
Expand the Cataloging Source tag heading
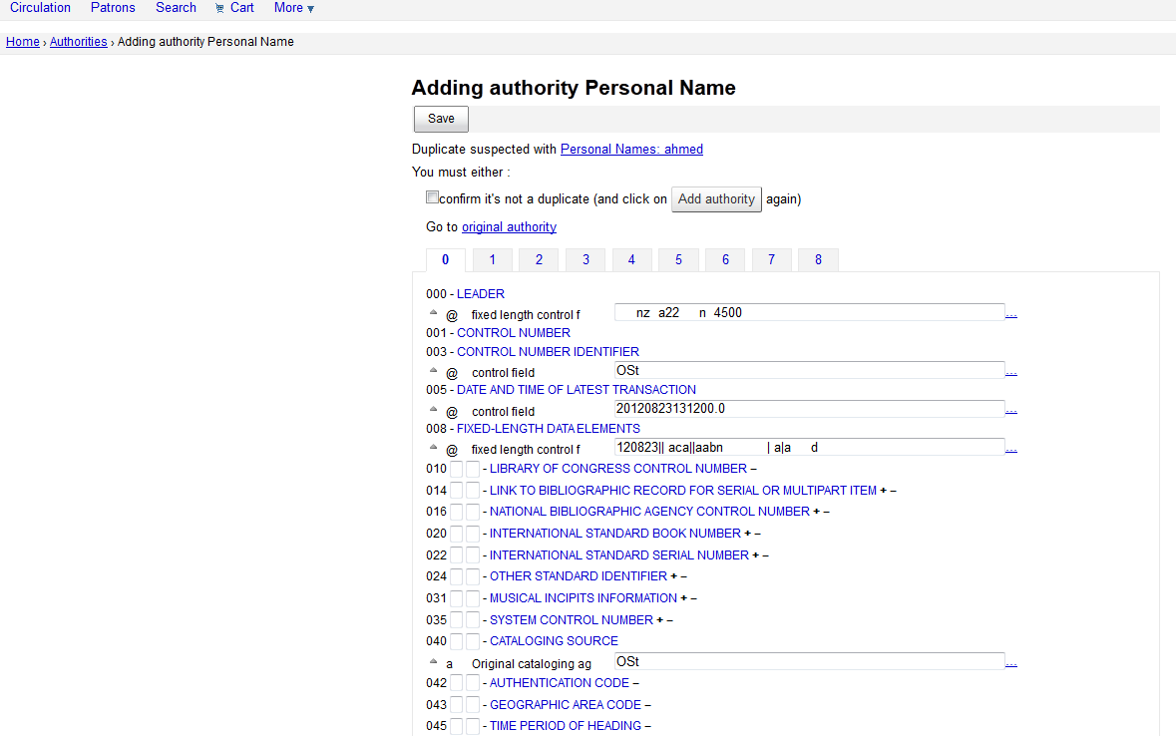click(554, 641)
